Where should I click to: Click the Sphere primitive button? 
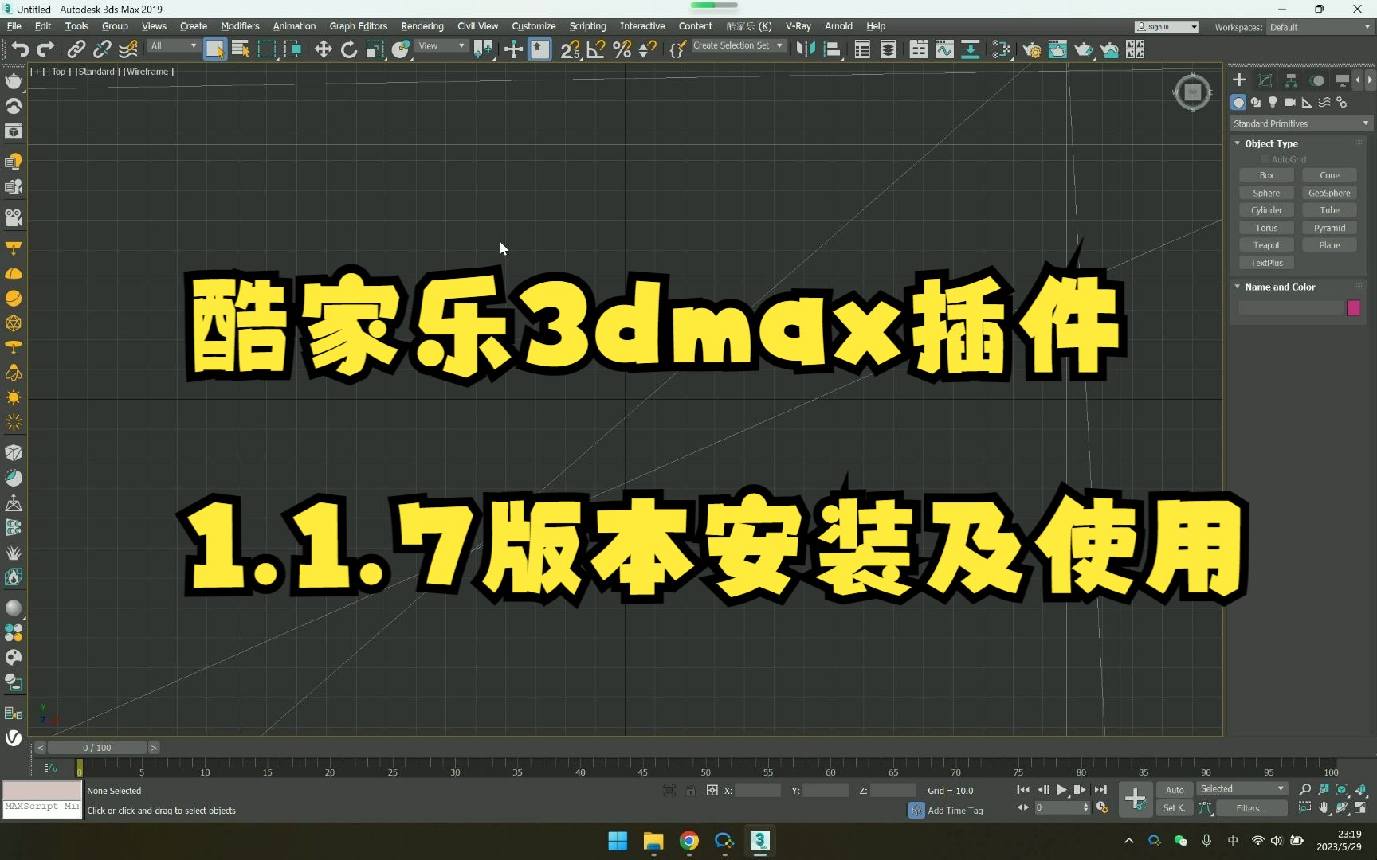click(x=1266, y=193)
